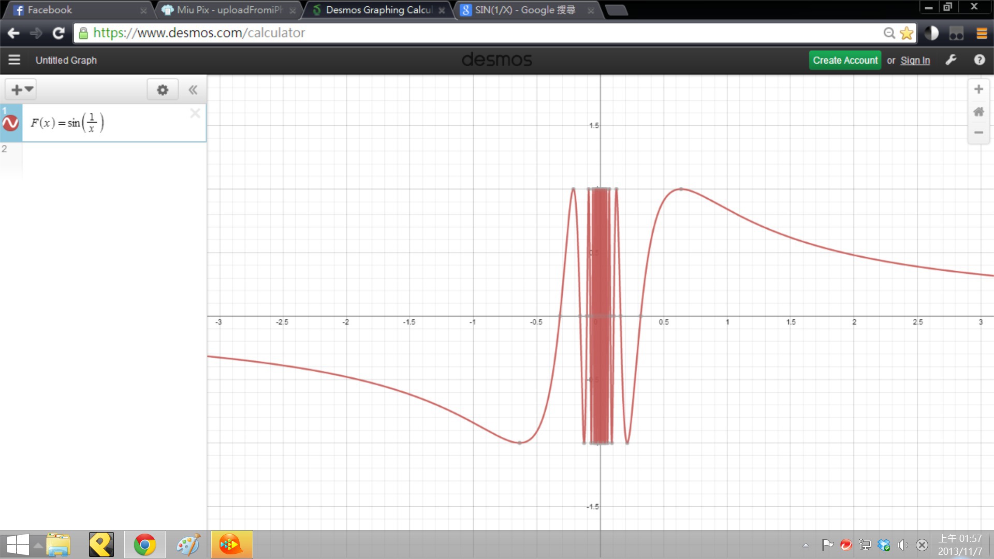This screenshot has height=559, width=994.
Task: Open the add item dropdown
Action: tap(21, 90)
